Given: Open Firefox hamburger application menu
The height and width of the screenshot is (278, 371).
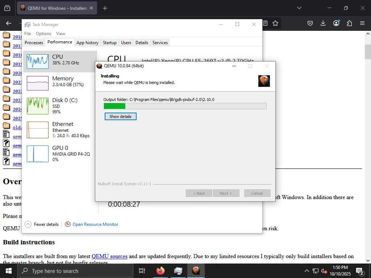Looking at the screenshot, I should pyautogui.click(x=362, y=23).
